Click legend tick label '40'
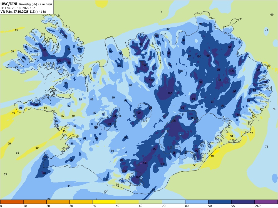 click(94, 206)
